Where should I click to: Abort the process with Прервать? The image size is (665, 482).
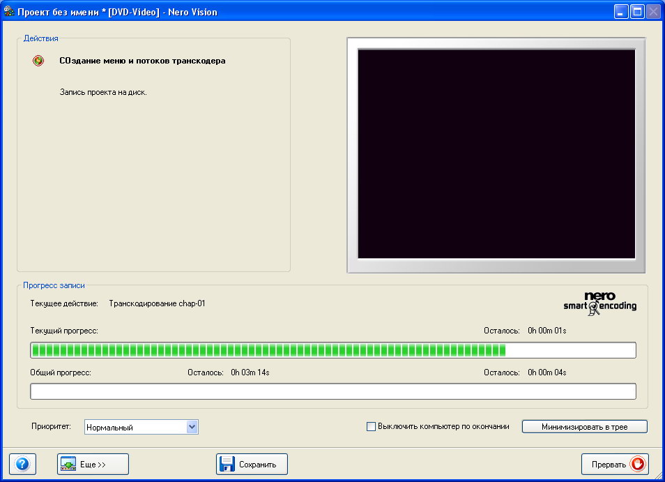[x=615, y=464]
